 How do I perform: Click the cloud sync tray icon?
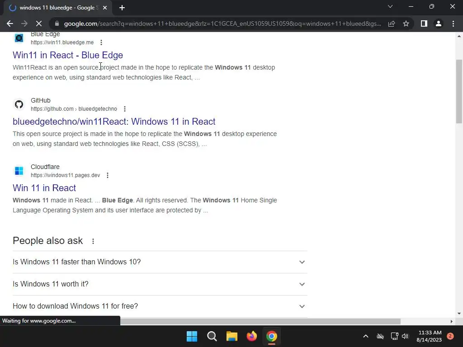pyautogui.click(x=380, y=336)
